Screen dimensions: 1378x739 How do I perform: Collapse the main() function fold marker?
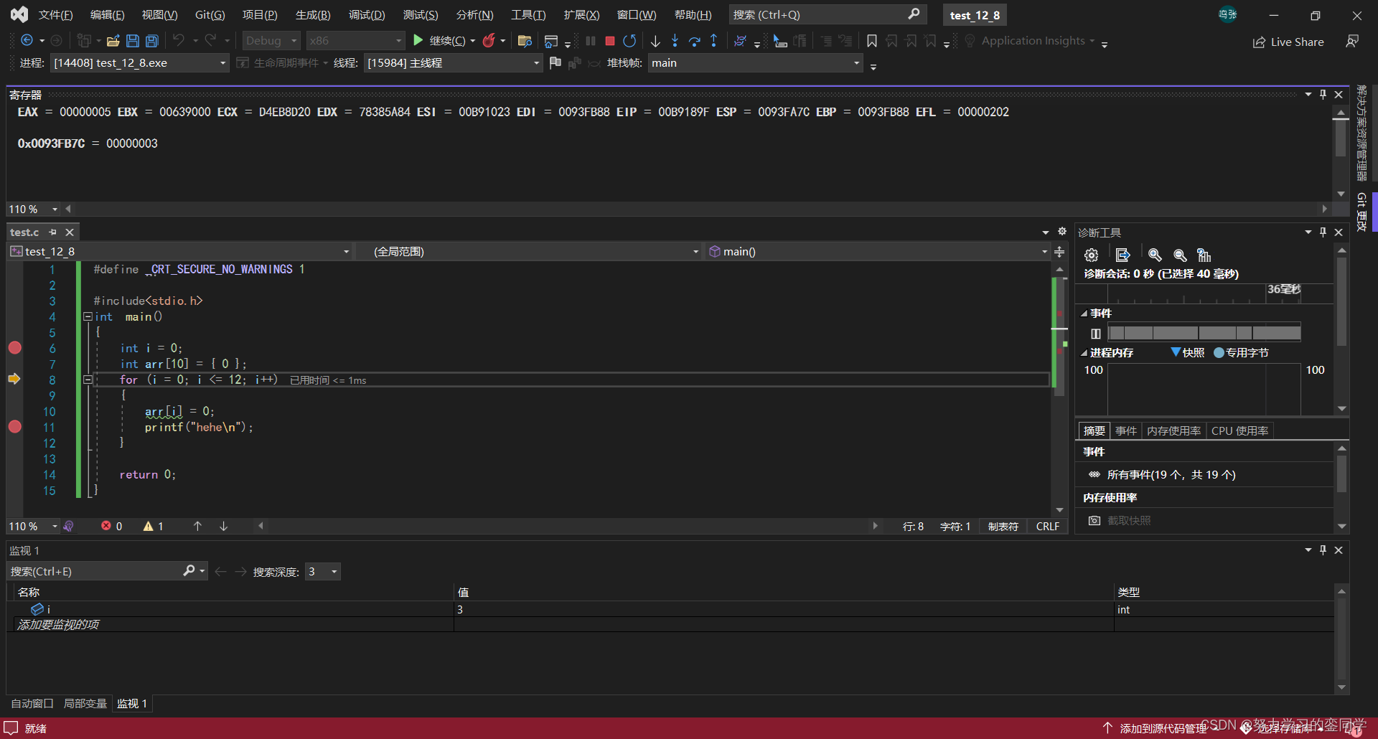click(x=88, y=316)
